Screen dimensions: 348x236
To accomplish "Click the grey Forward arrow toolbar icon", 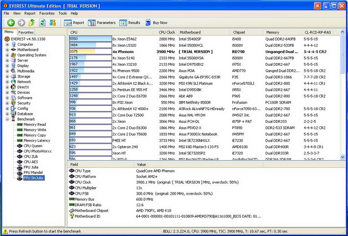I will pos(21,23).
